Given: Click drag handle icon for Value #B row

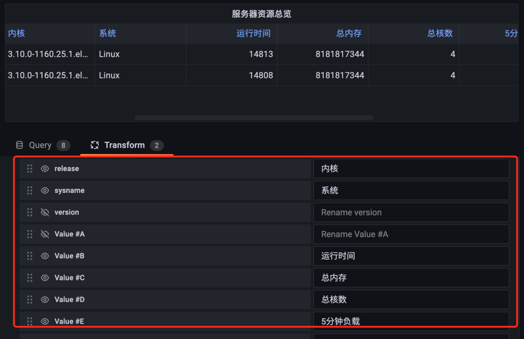Looking at the screenshot, I should click(x=30, y=256).
